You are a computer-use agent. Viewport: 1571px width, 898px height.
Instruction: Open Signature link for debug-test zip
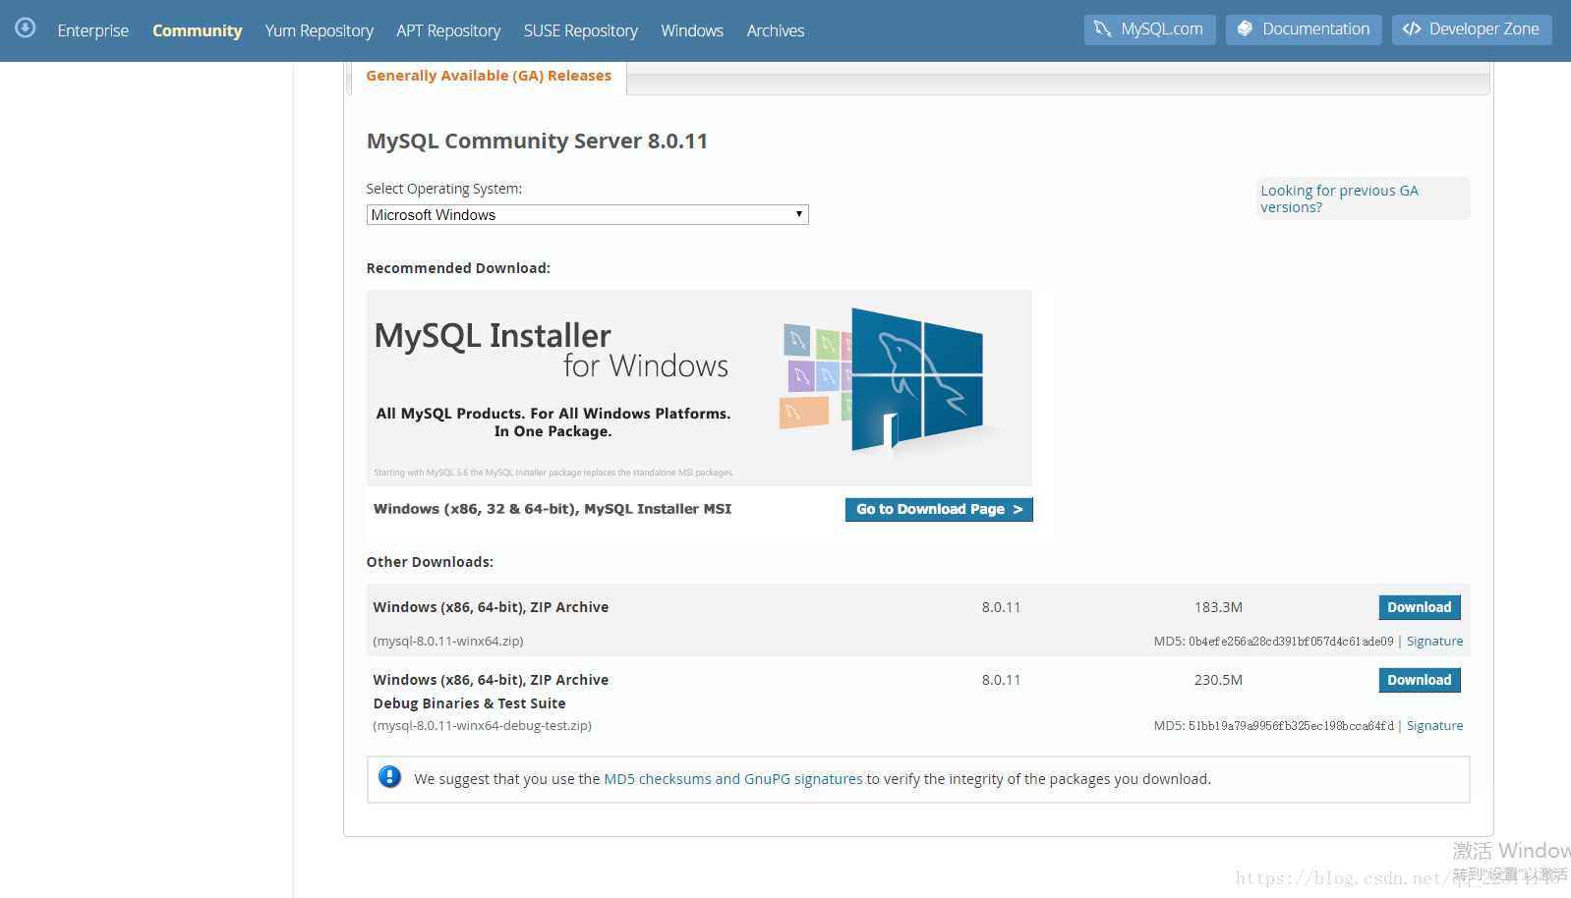click(1434, 725)
